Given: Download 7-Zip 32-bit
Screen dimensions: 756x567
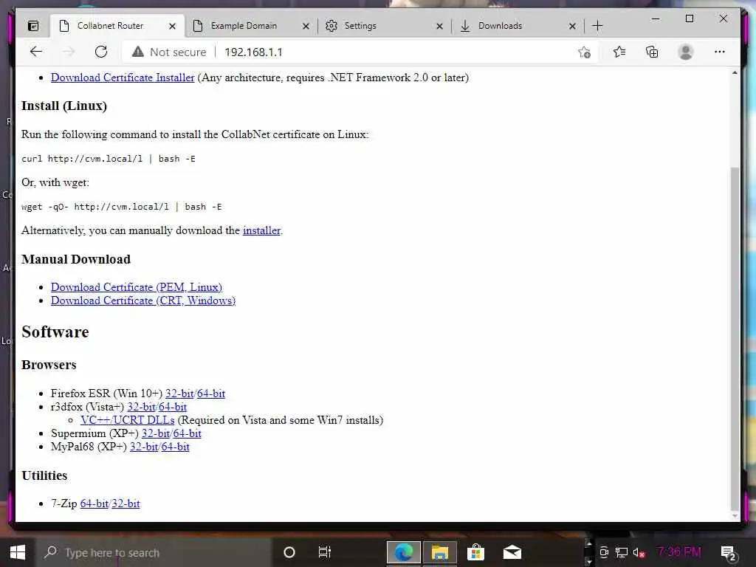Looking at the screenshot, I should point(126,504).
